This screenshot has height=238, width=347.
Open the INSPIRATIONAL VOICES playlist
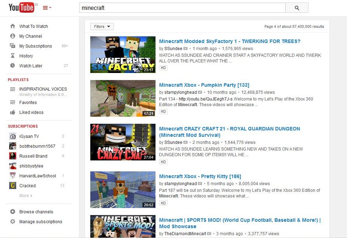[43, 89]
